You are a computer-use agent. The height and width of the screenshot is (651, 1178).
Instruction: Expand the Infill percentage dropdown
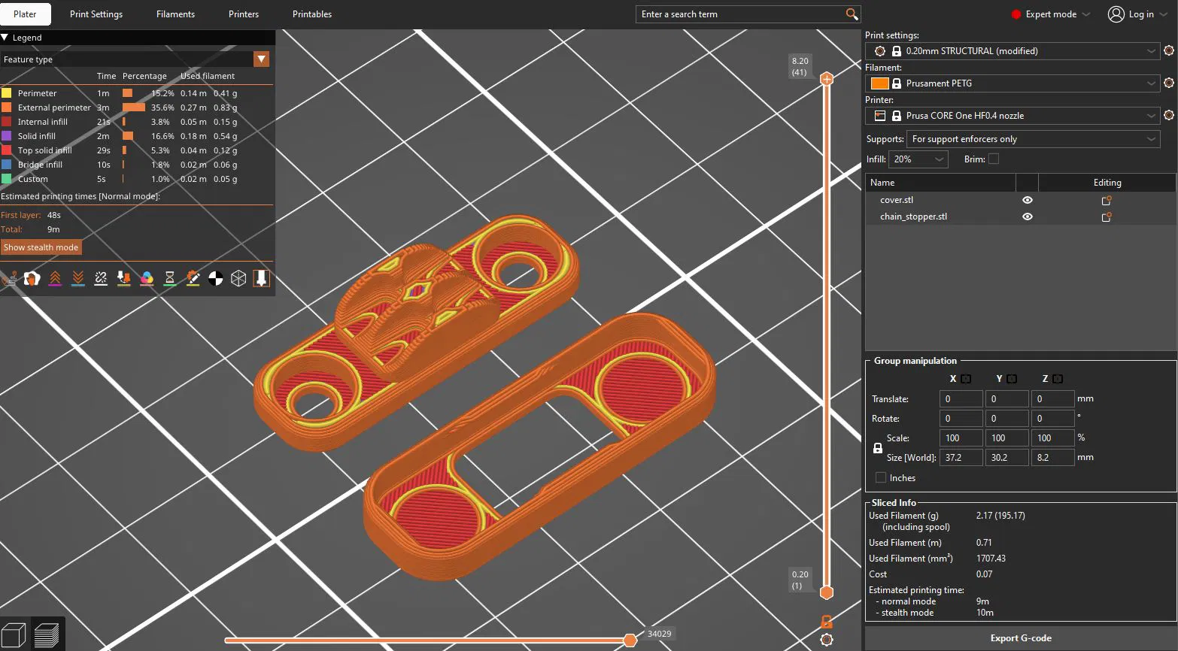click(x=918, y=159)
